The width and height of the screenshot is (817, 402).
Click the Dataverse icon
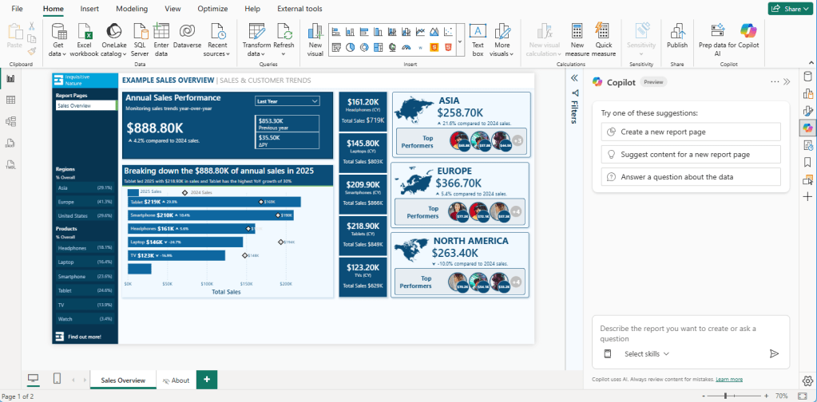coord(187,31)
